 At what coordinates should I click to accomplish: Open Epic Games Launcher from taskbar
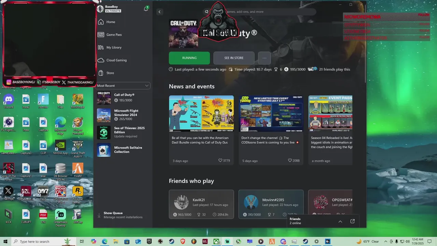pyautogui.click(x=149, y=242)
